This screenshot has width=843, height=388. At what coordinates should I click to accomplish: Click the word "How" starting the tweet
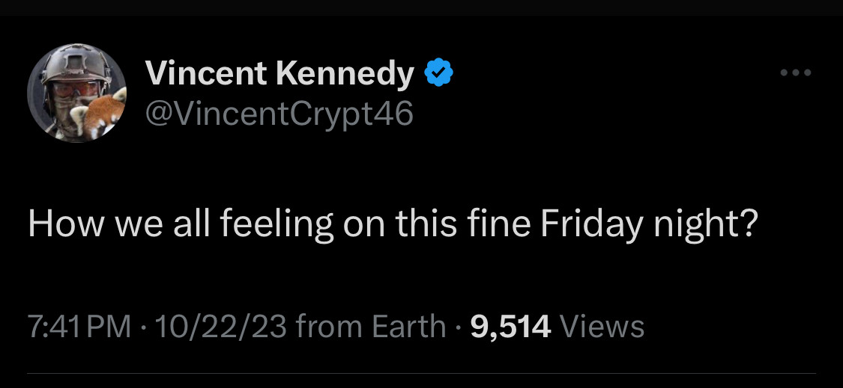pyautogui.click(x=55, y=224)
